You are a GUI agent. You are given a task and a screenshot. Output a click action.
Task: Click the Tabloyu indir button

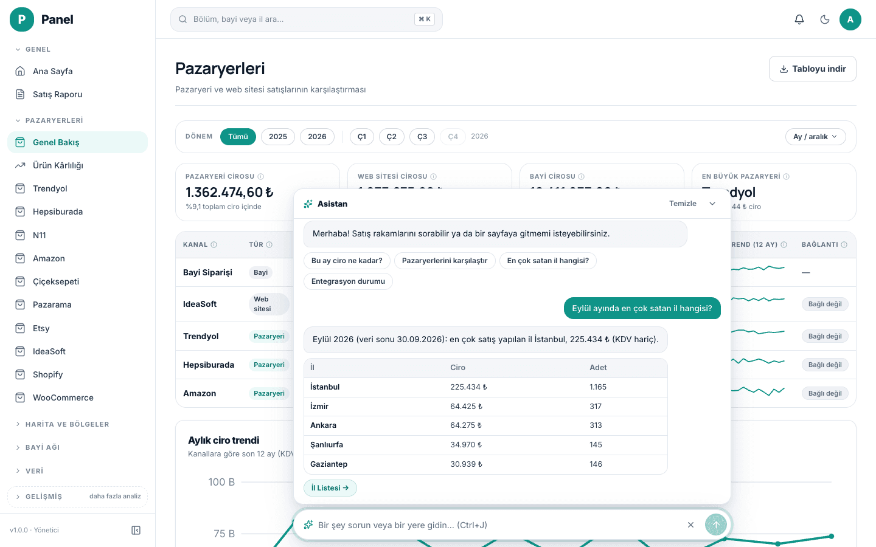[x=813, y=69]
